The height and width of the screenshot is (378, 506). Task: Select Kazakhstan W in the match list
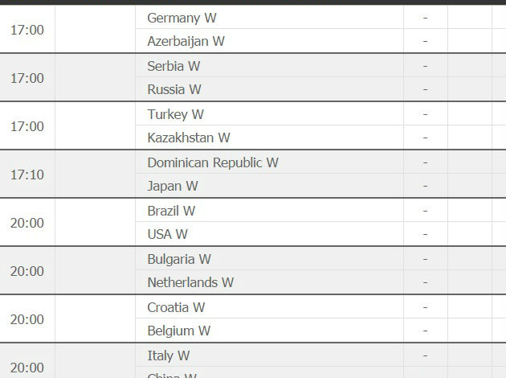(x=189, y=138)
